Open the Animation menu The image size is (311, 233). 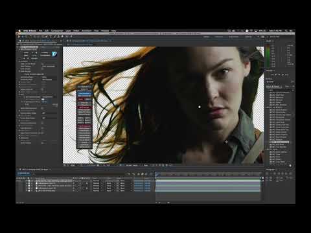pyautogui.click(x=87, y=30)
